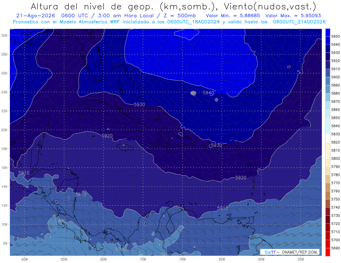The image size is (341, 263).
Task: Click the 18N latitude axis label
Action: tap(4, 149)
